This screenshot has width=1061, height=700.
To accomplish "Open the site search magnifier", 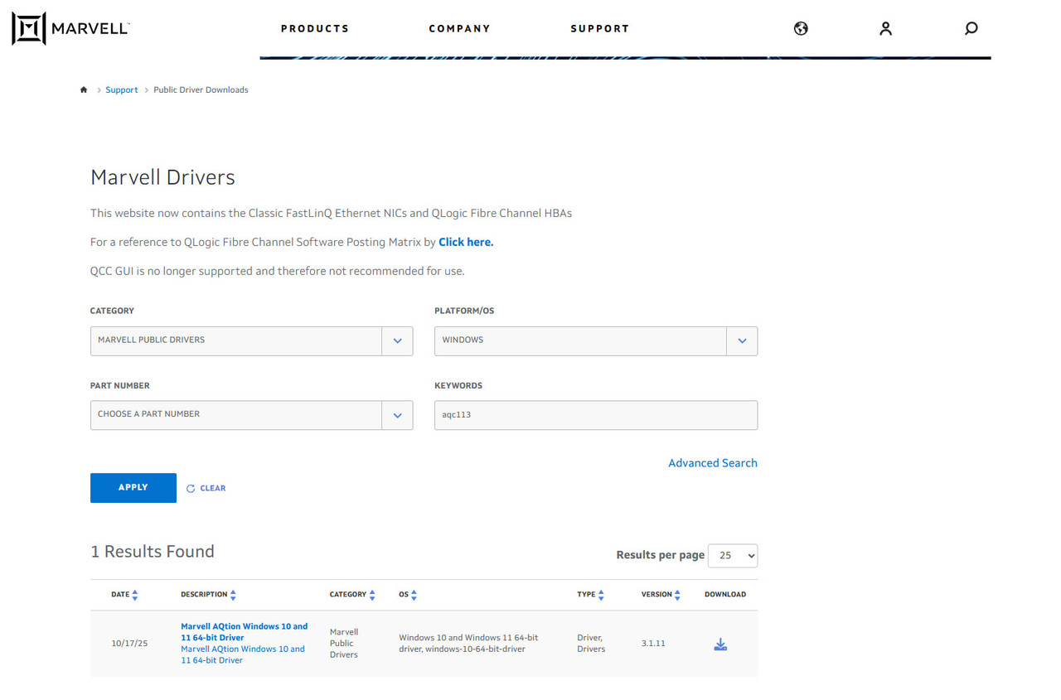I will 971,28.
